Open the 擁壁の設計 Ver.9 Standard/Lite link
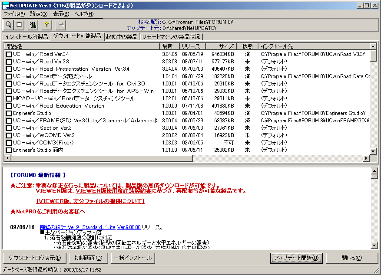 77,227
